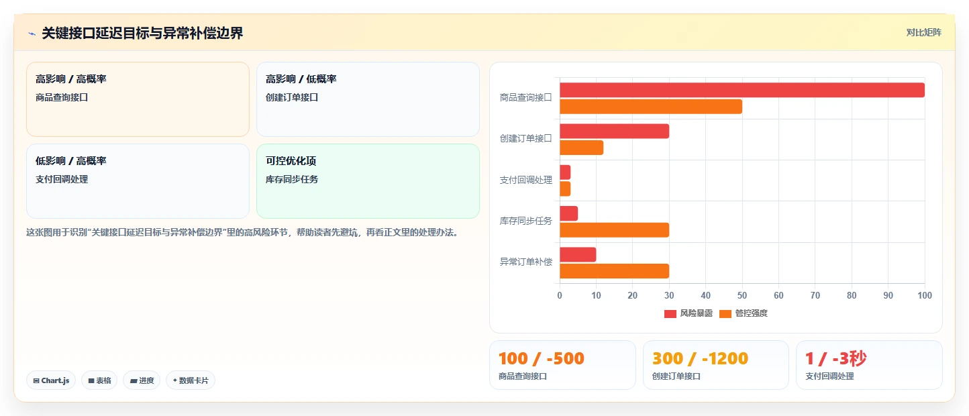This screenshot has width=969, height=416.
Task: Click the 对比矩阵 label at top right
Action: pyautogui.click(x=923, y=33)
